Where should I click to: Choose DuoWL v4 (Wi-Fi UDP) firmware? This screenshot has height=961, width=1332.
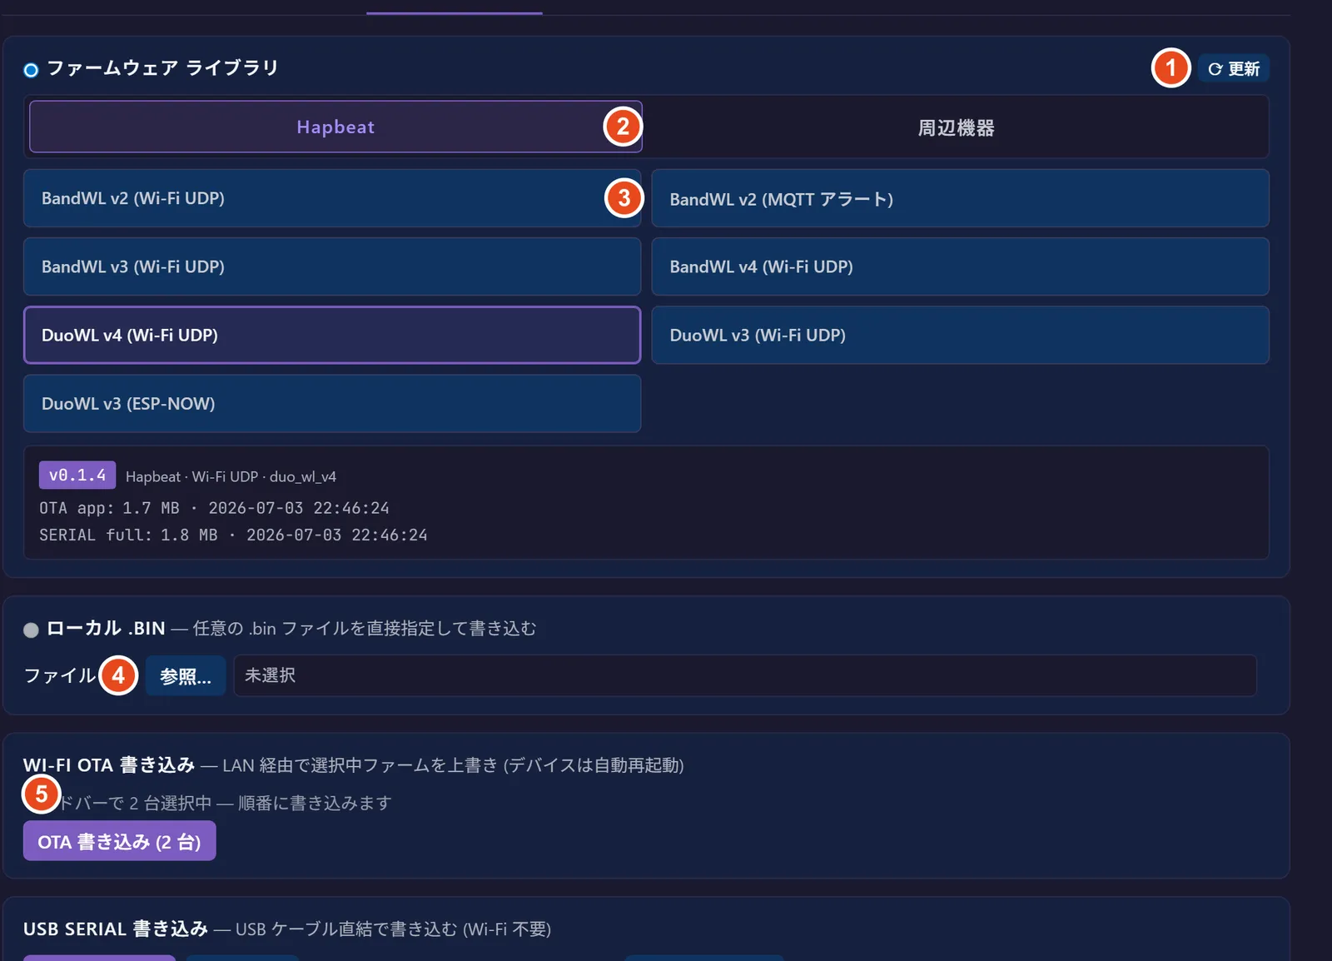[332, 335]
